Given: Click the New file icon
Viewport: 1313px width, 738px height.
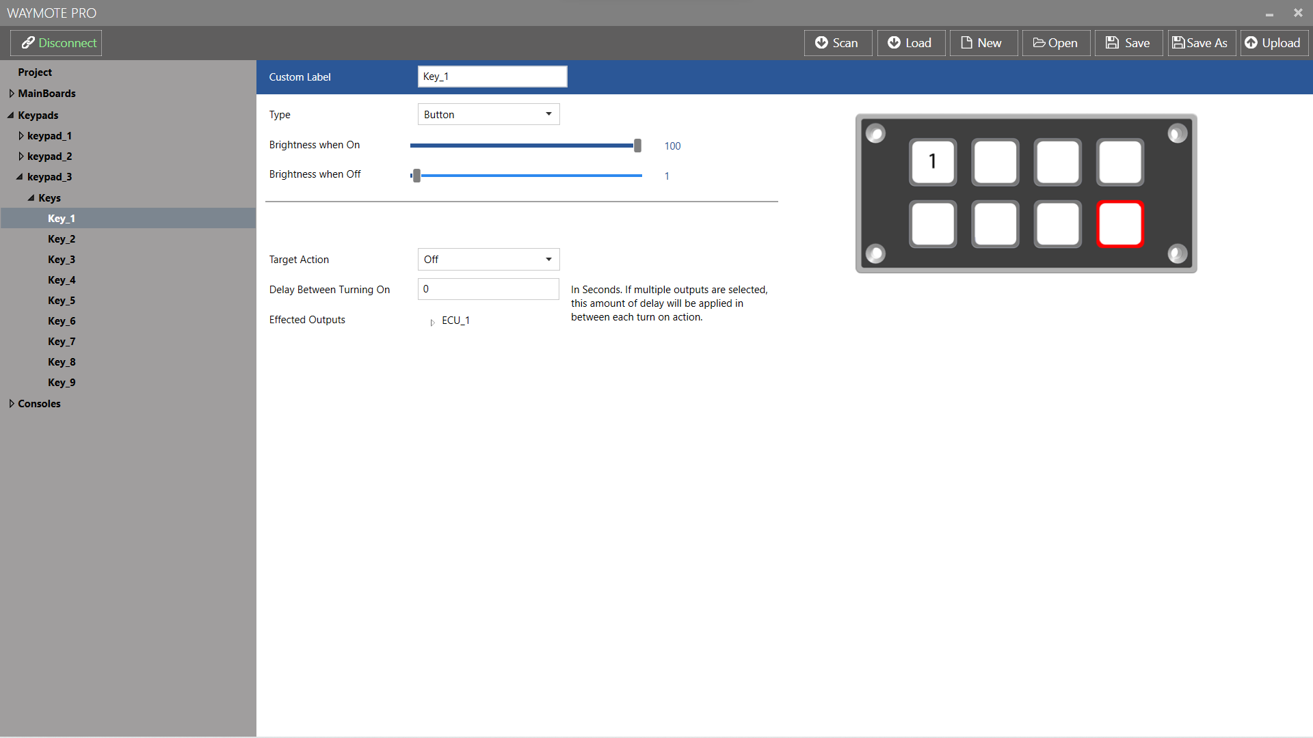Looking at the screenshot, I should coord(966,43).
